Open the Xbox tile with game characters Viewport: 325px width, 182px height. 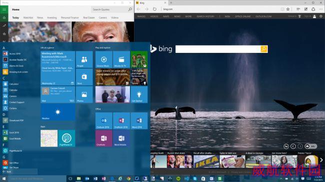coord(139,59)
